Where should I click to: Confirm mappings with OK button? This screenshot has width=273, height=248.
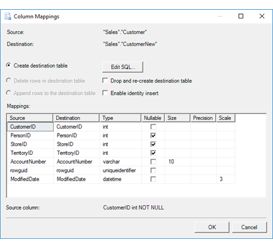point(212,227)
